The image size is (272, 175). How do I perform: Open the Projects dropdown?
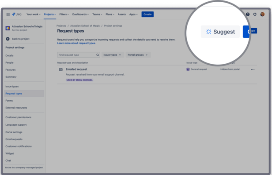coord(50,14)
